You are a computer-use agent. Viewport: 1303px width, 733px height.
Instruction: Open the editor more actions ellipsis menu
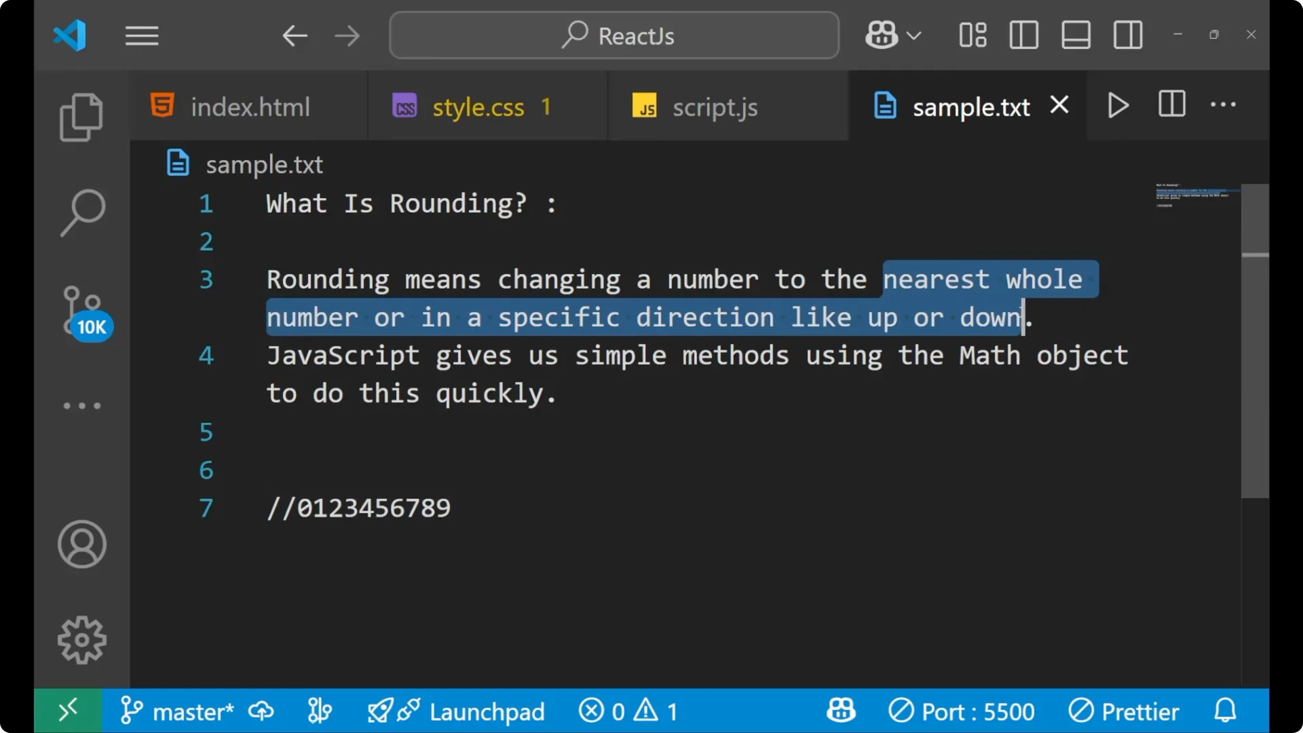(1223, 105)
